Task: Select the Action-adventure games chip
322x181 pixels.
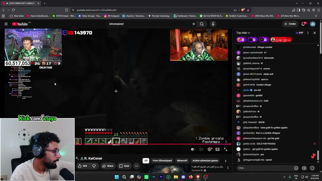Action: tap(205, 161)
